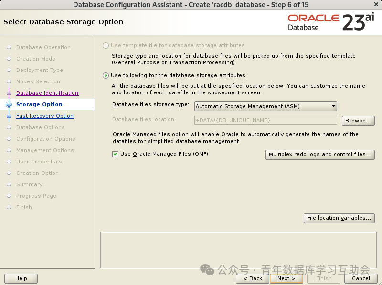This screenshot has height=285, width=382.
Task: Click the Configuration Options step label
Action: pyautogui.click(x=46, y=139)
